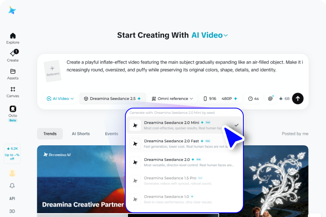Open the Explore home page
Viewport: 326px width, 217px height.
tap(13, 38)
